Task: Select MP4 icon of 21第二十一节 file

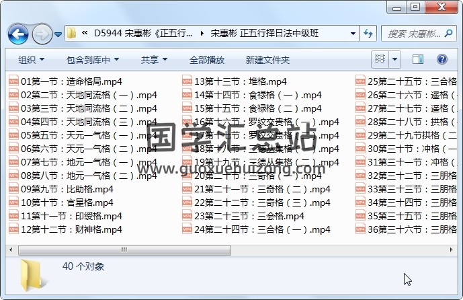Action: pos(187,189)
